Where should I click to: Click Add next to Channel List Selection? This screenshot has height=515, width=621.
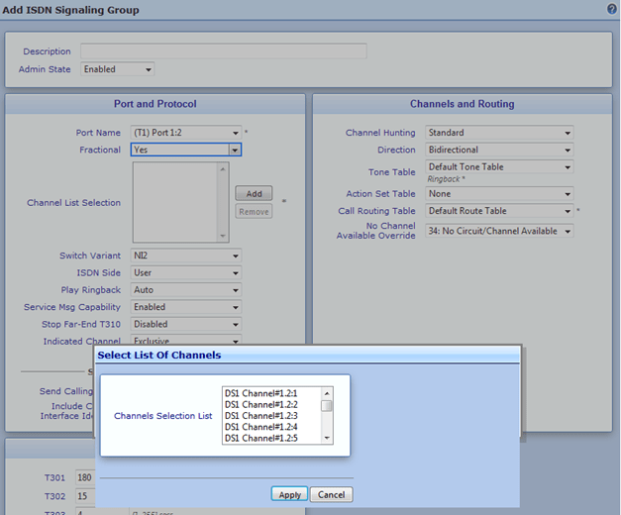point(254,194)
